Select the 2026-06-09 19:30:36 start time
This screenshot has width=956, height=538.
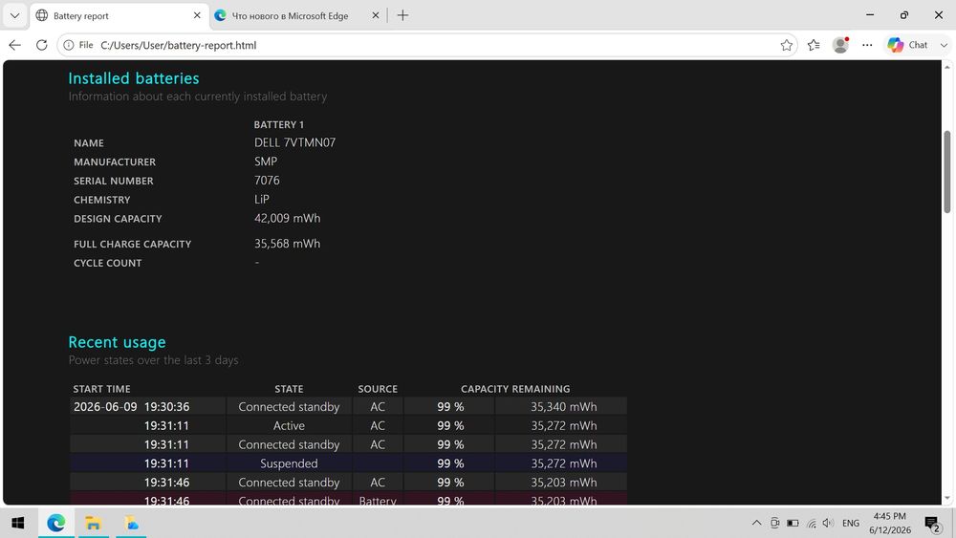tap(132, 406)
